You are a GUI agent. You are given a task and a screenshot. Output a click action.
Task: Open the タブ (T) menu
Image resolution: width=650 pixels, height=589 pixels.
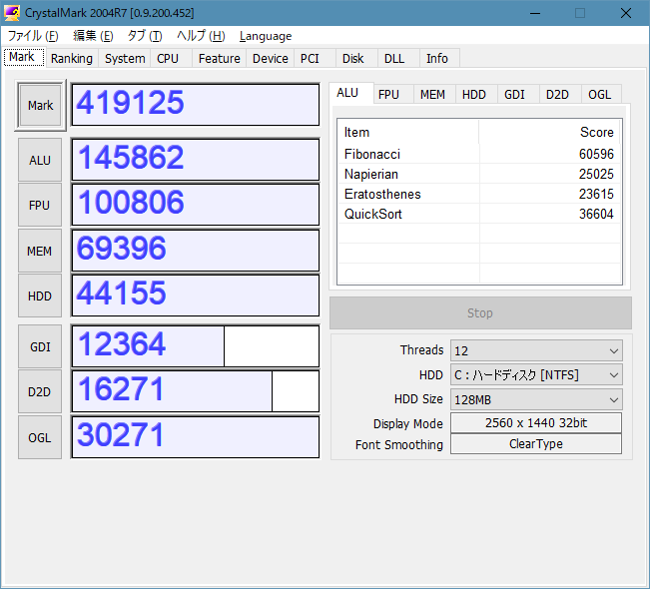(144, 36)
